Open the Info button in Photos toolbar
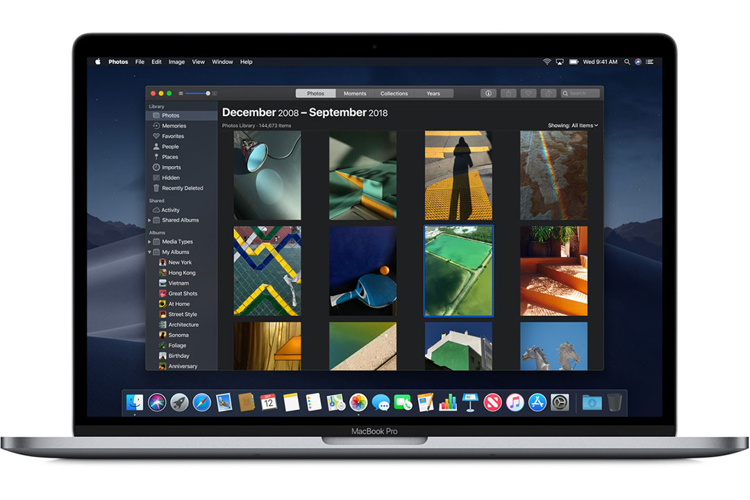Viewport: 750px width, 500px height. click(x=488, y=93)
